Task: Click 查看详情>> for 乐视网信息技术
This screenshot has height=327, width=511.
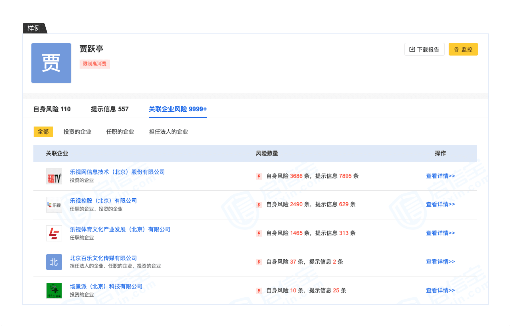Action: pyautogui.click(x=440, y=176)
